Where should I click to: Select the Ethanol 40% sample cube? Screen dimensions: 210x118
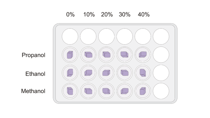pyautogui.click(x=143, y=73)
